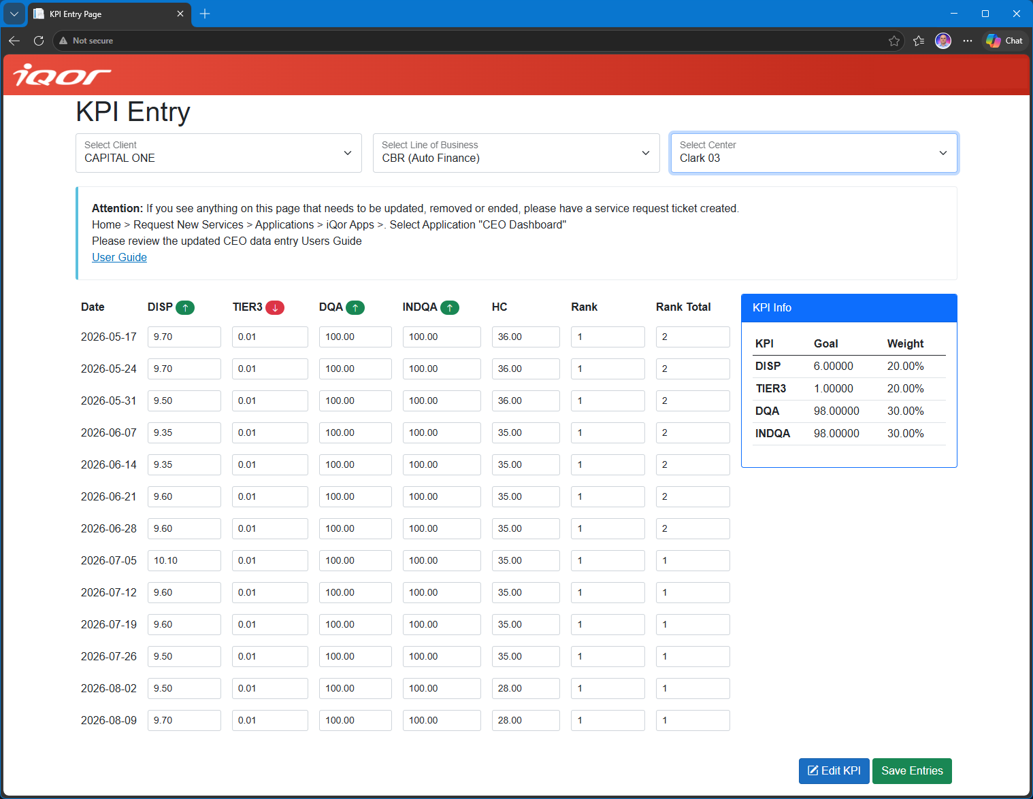The height and width of the screenshot is (799, 1033).
Task: Click the DQA weight 30.00% in KPI Info
Action: pos(905,411)
